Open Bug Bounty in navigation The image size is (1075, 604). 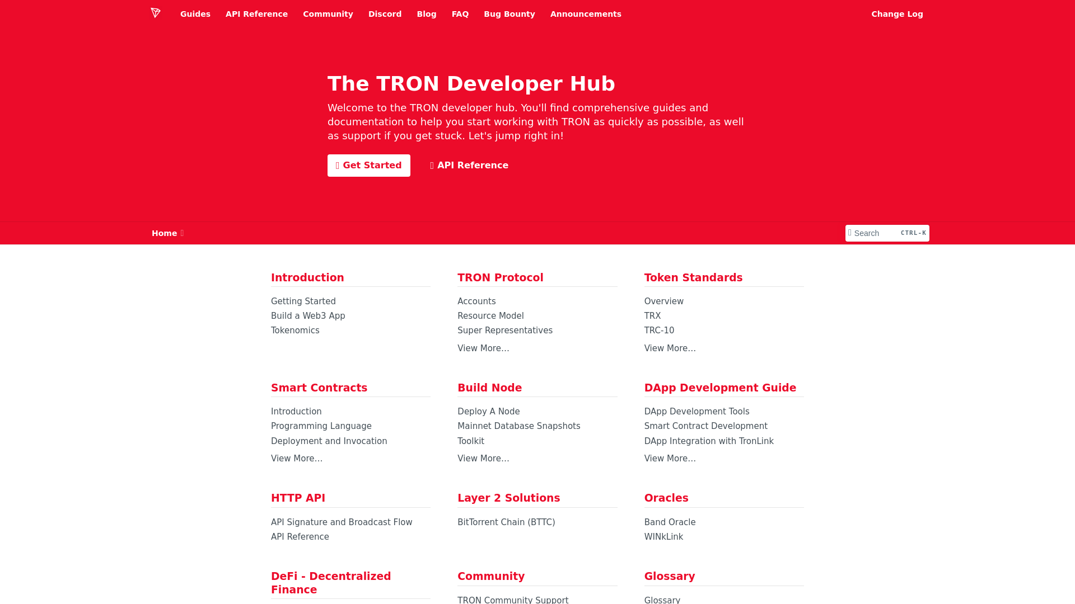tap(510, 14)
